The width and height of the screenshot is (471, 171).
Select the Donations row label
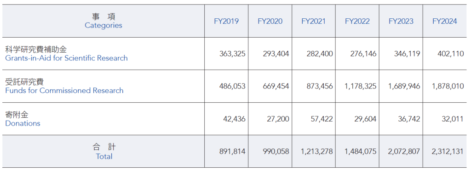tap(23, 123)
